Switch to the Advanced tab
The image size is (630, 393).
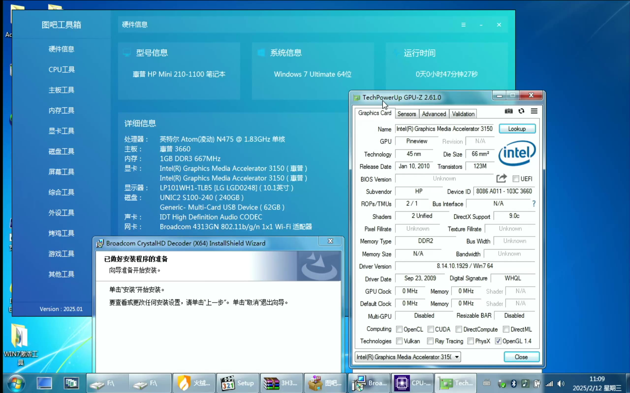coord(434,114)
